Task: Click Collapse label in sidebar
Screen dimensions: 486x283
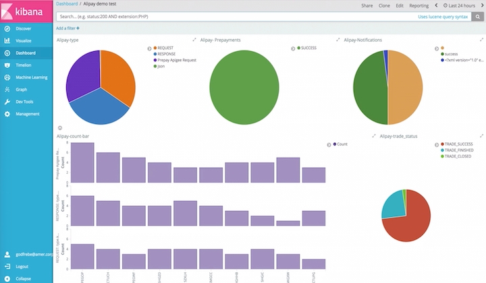Action: [23, 279]
